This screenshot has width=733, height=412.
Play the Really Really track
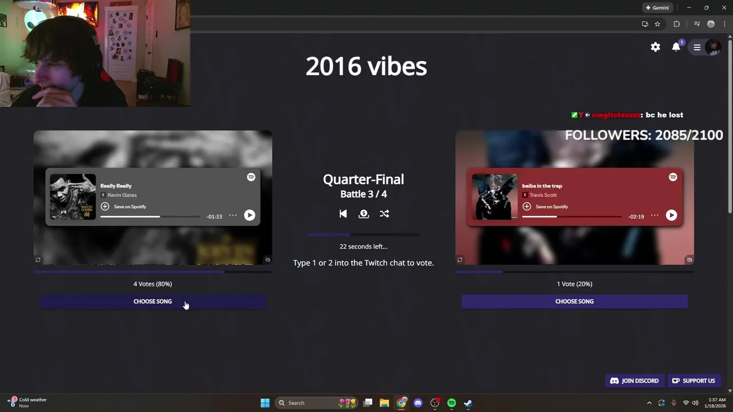pyautogui.click(x=249, y=215)
